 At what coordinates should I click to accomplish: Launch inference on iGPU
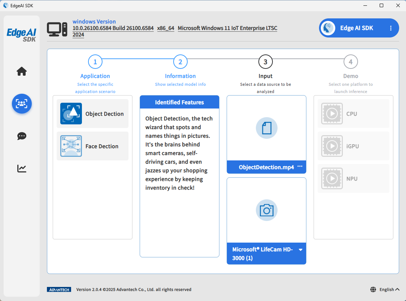(353, 146)
